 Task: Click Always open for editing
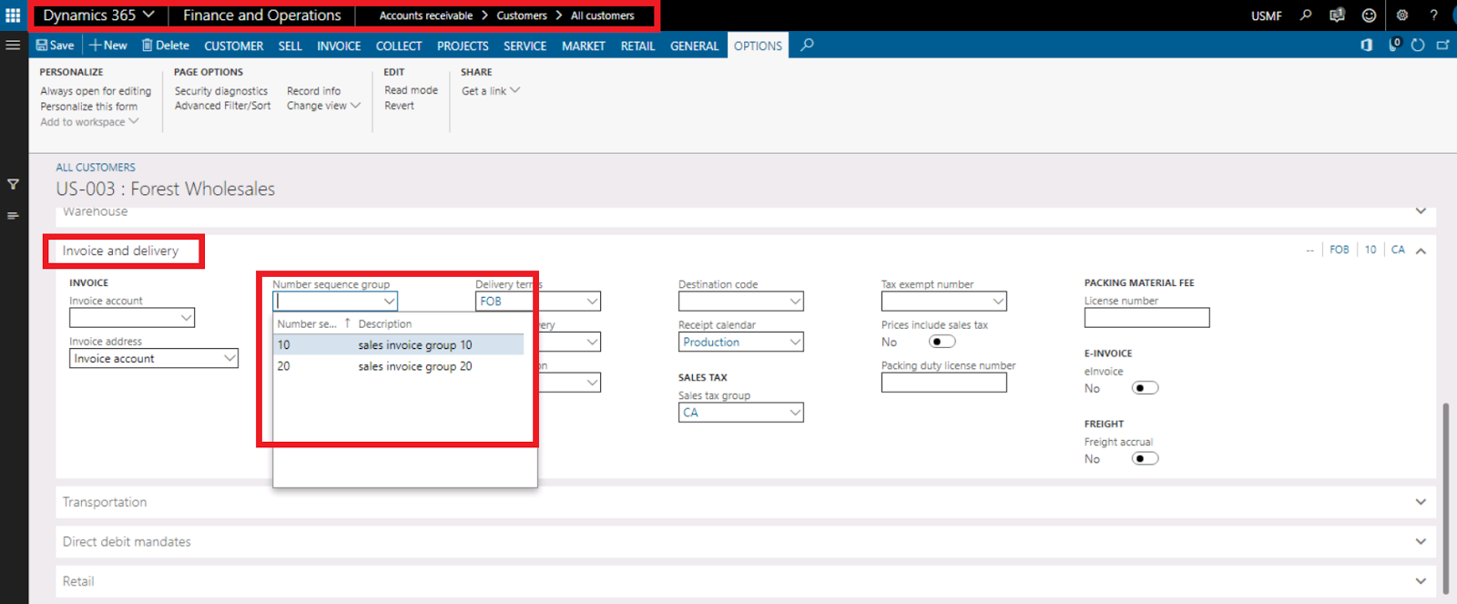point(96,91)
